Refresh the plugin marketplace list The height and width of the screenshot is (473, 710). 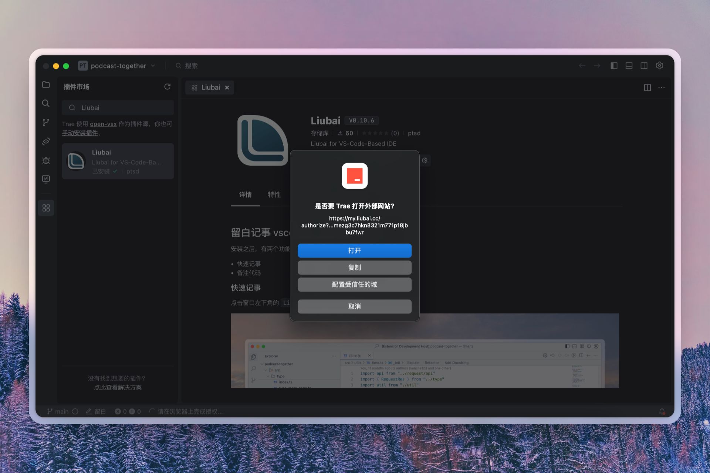click(x=167, y=86)
